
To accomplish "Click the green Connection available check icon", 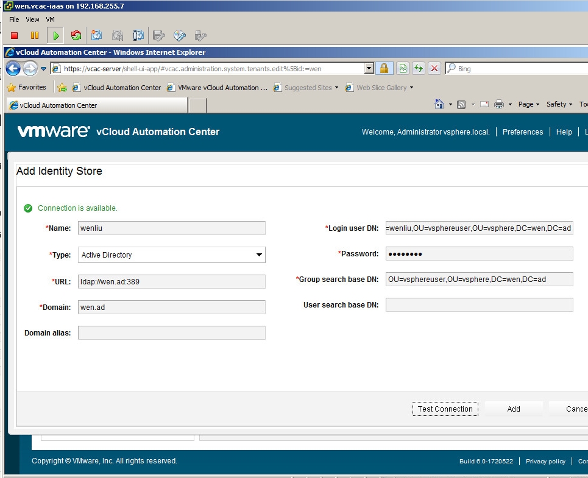I will tap(28, 208).
